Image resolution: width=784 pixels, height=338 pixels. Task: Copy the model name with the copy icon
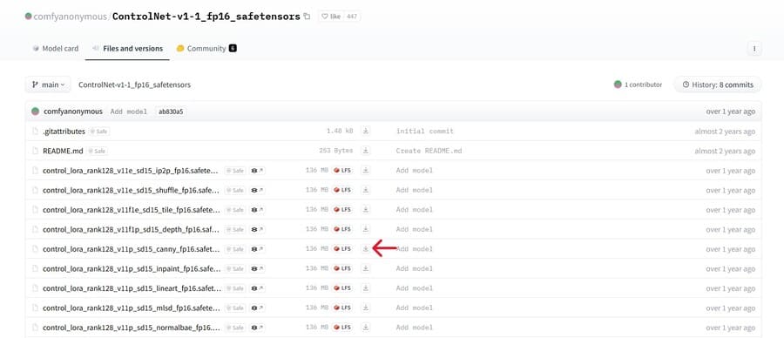tap(307, 17)
